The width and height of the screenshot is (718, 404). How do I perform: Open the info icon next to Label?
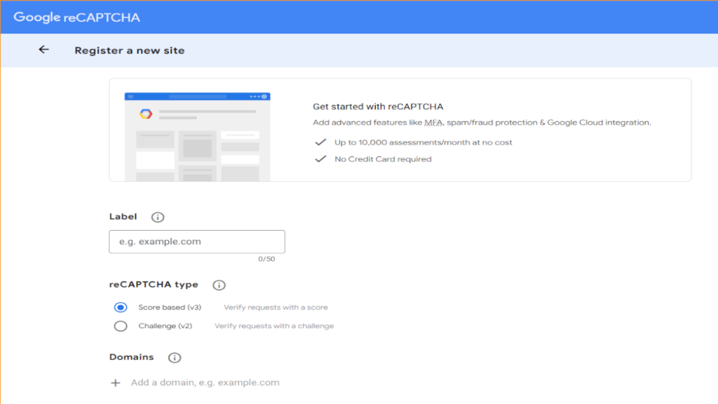pyautogui.click(x=158, y=217)
